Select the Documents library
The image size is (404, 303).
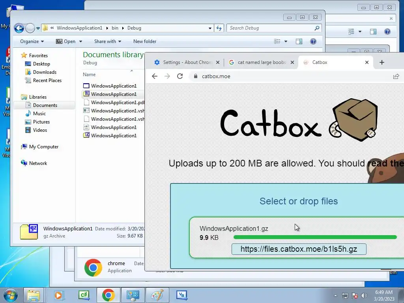pyautogui.click(x=45, y=105)
